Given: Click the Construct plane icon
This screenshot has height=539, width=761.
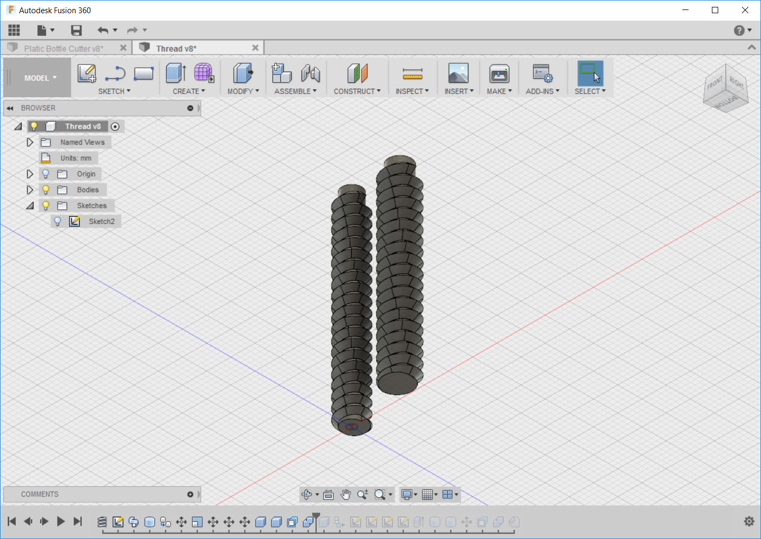Looking at the screenshot, I should coord(357,73).
